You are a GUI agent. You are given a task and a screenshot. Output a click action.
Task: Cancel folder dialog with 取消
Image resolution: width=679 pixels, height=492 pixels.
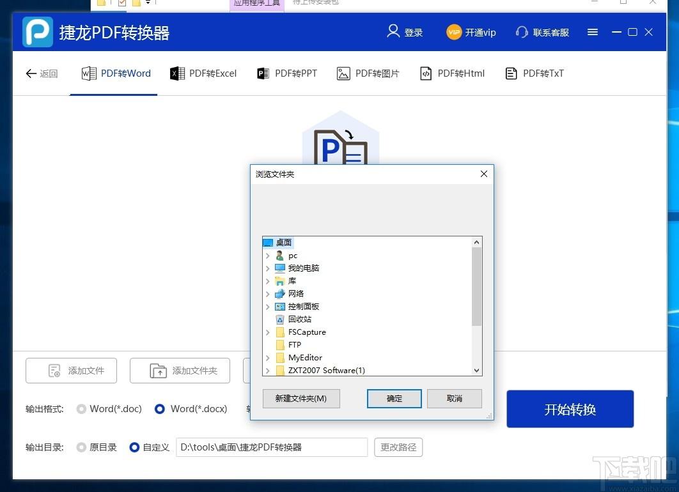(x=454, y=399)
